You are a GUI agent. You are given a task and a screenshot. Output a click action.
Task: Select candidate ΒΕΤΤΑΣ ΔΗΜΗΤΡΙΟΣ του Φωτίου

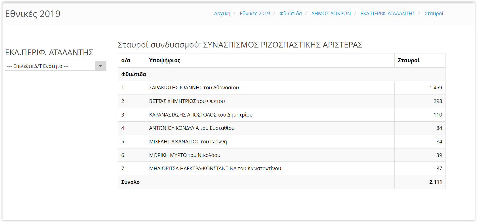point(187,101)
